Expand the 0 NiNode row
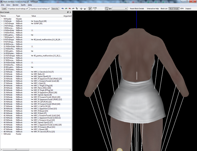 2,21
